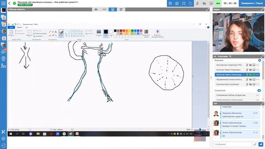Click the add participant icon in the panel header
This screenshot has height=149, width=265.
pos(230,56)
